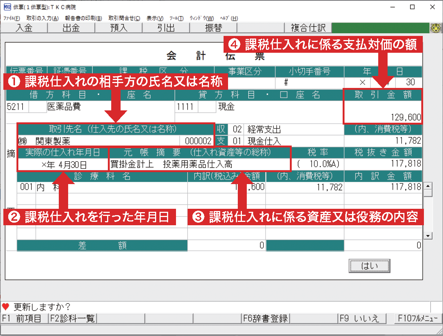The width and height of the screenshot is (443, 336).
Task: Open the 取引問合せ menu
Action: 124,18
